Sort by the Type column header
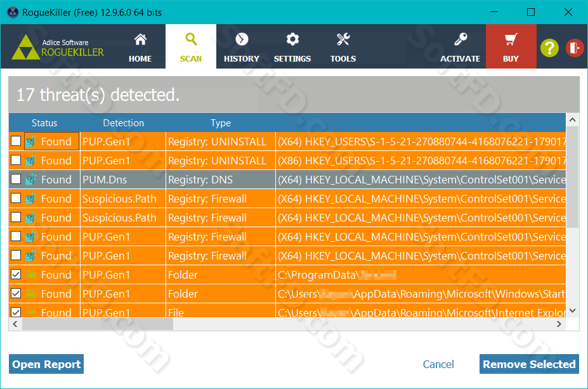This screenshot has height=389, width=588. tap(221, 123)
